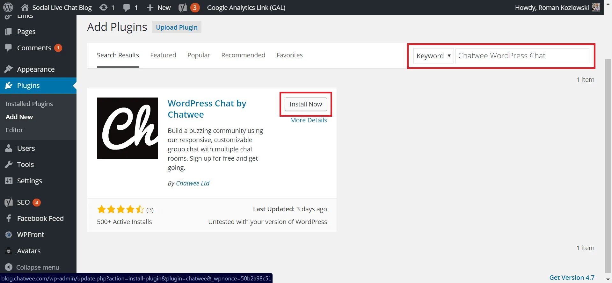
Task: Click Install Now button
Action: click(x=306, y=104)
